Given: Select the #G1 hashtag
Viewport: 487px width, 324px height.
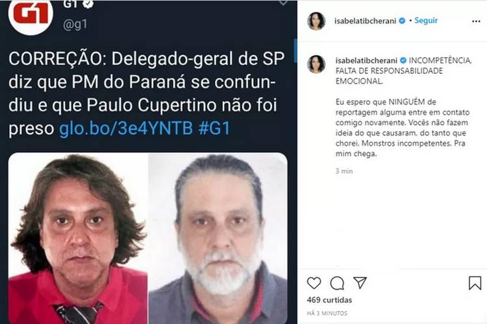Looking at the screenshot, I should pyautogui.click(x=214, y=128).
